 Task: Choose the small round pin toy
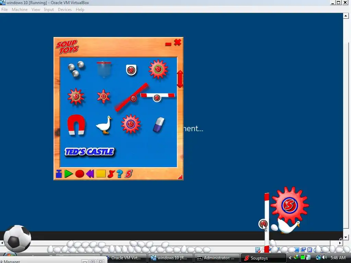click(131, 70)
